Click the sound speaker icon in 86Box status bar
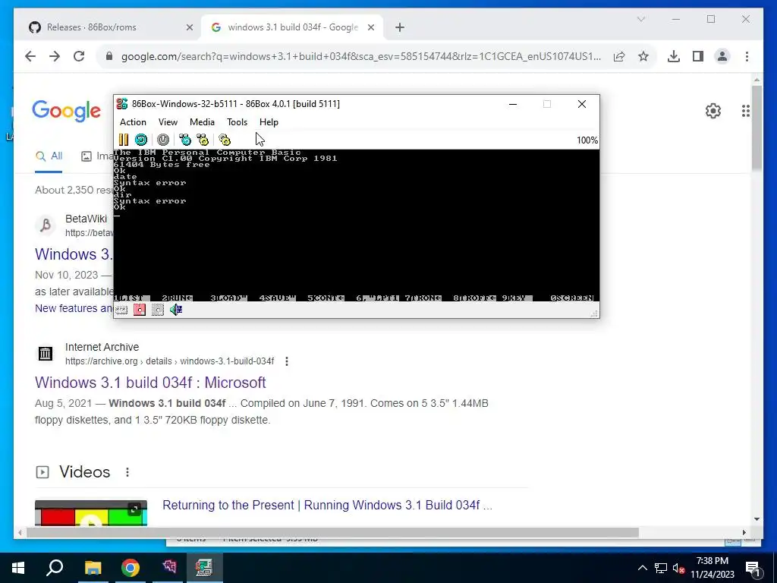 (x=176, y=310)
